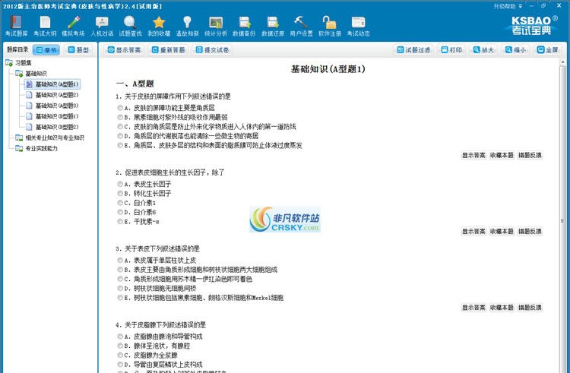570x373 pixels.
Task: Open 试题查找 question search
Action: coord(130,26)
